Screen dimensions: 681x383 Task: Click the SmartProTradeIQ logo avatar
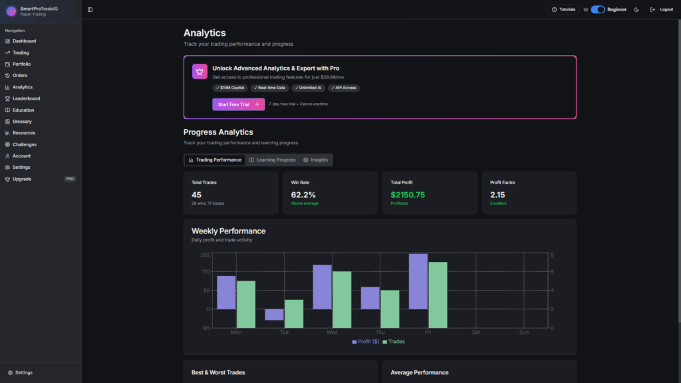click(x=11, y=11)
